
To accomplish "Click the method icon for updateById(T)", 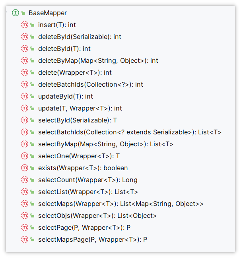I will [x=25, y=96].
